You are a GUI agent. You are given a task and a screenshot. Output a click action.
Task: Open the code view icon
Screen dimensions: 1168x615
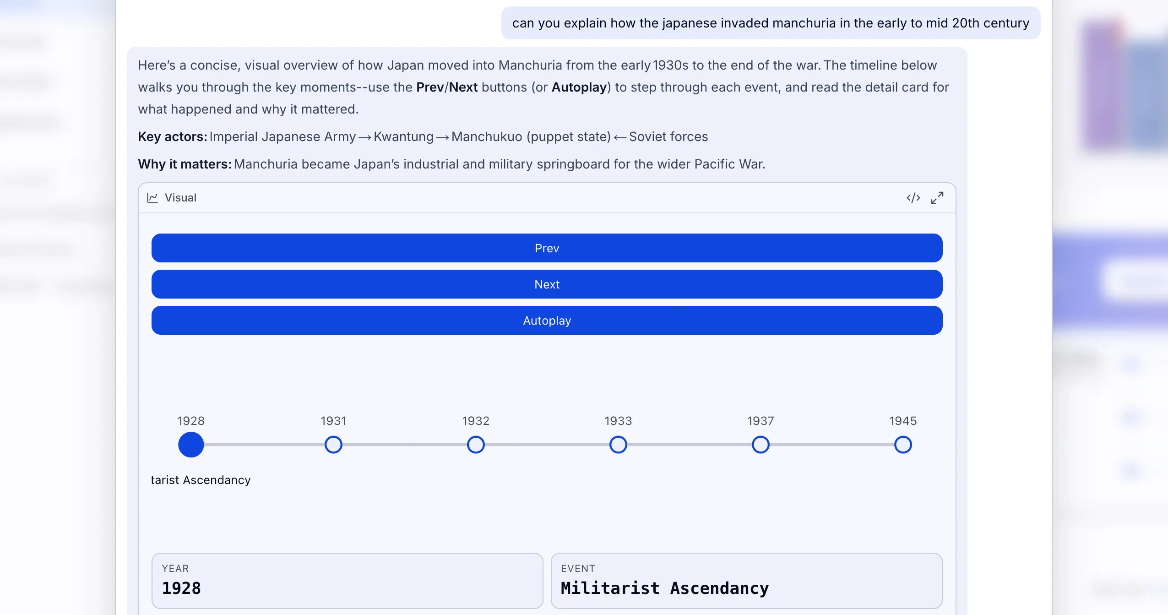coord(913,198)
